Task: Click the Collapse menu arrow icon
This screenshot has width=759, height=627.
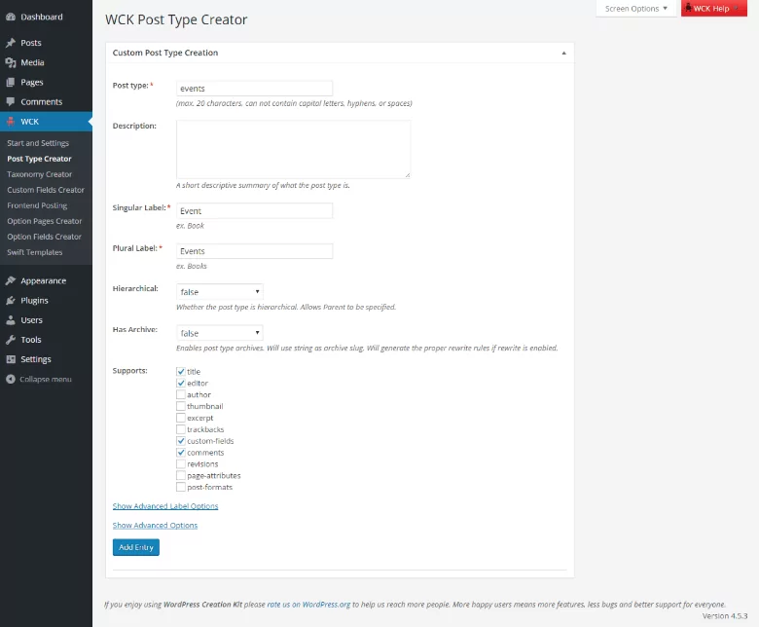Action: coord(11,379)
